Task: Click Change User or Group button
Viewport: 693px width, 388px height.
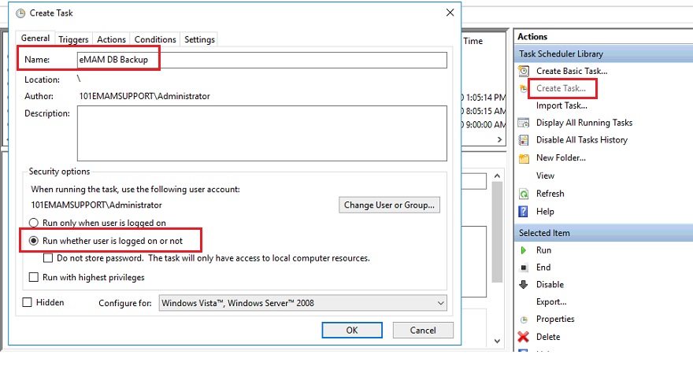Action: pos(389,205)
